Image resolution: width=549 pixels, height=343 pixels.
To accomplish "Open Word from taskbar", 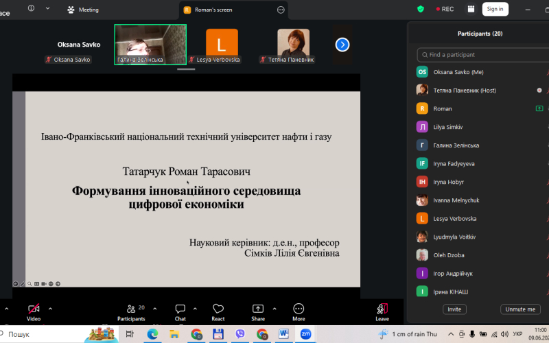I will click(x=283, y=334).
